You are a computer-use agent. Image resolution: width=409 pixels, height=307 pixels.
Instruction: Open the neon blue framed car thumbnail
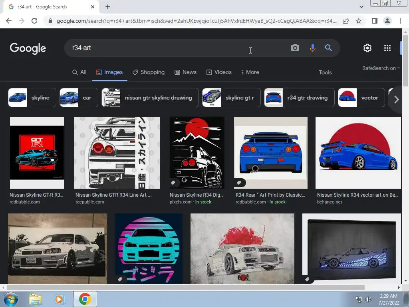[351, 249]
